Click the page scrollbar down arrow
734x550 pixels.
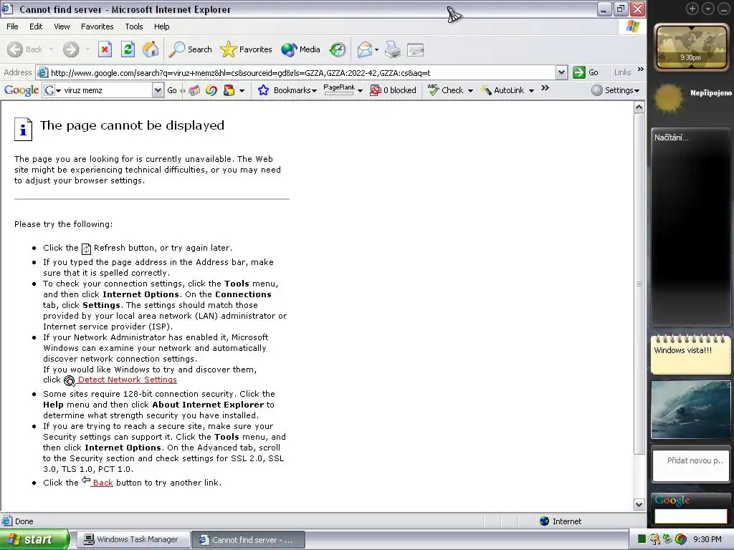point(639,505)
